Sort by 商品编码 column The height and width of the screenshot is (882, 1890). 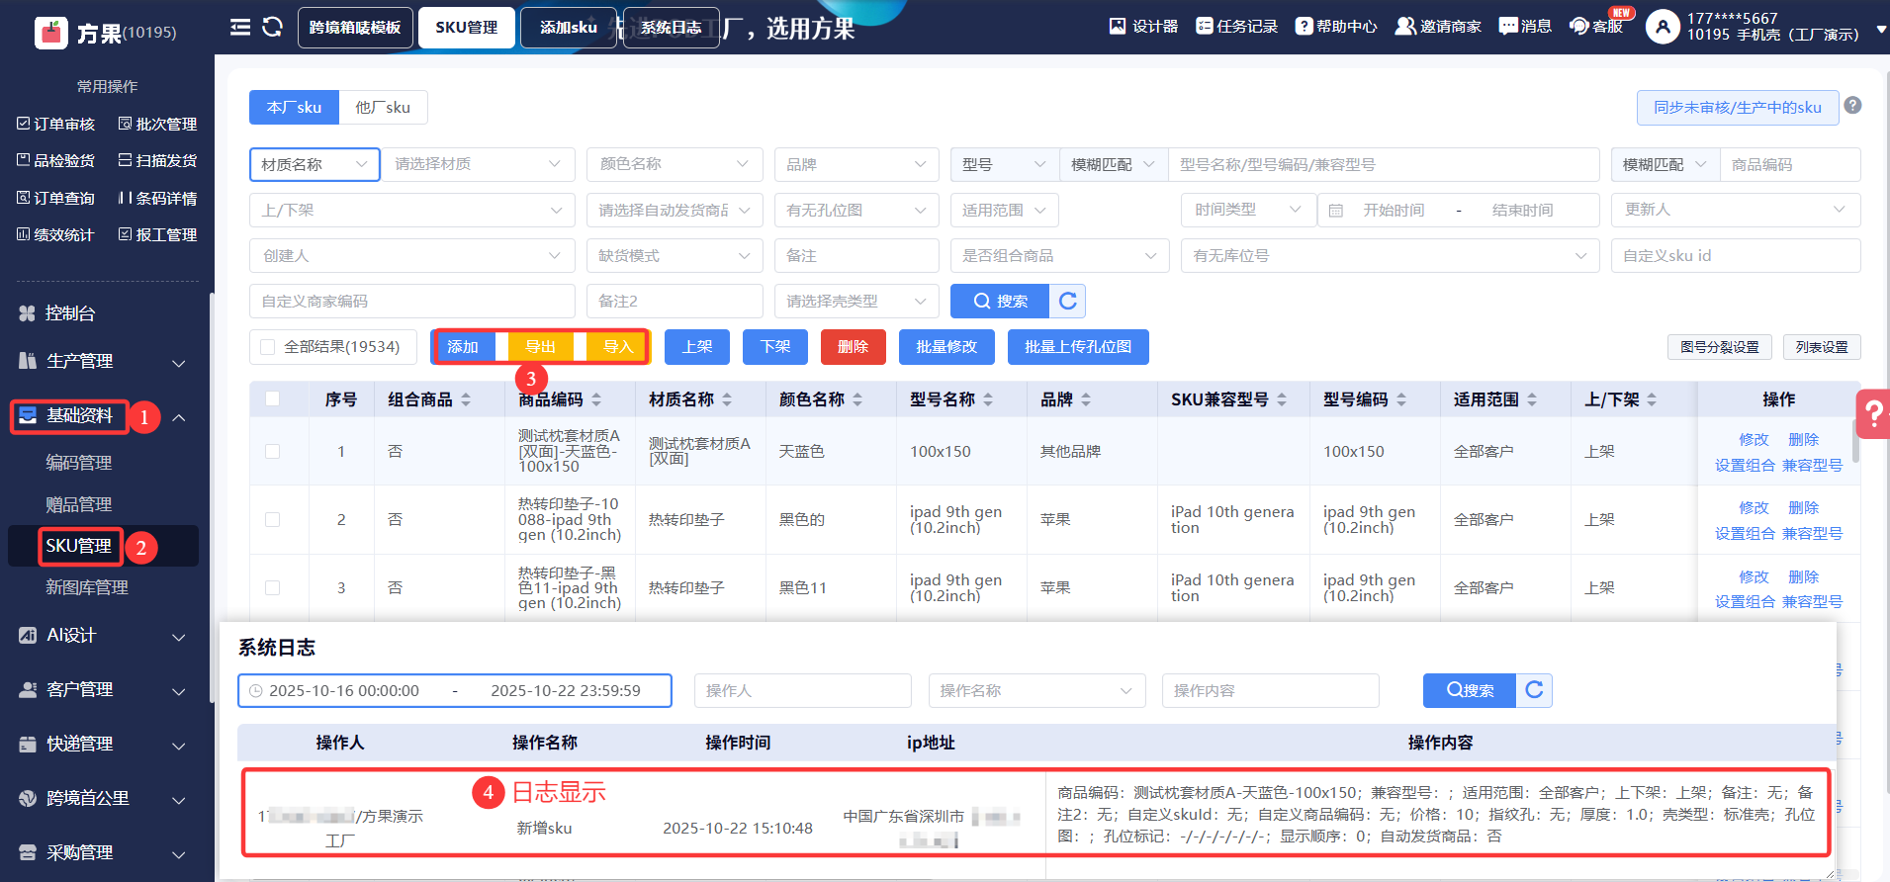click(596, 399)
